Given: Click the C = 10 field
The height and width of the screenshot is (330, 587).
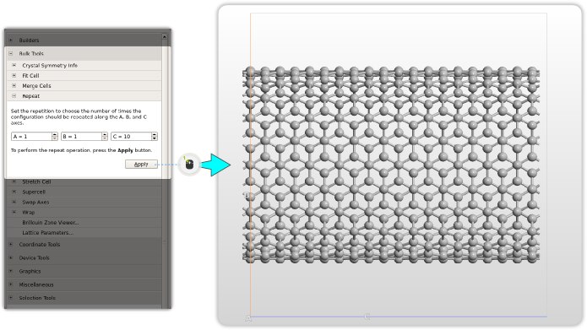Looking at the screenshot, I should [132, 137].
